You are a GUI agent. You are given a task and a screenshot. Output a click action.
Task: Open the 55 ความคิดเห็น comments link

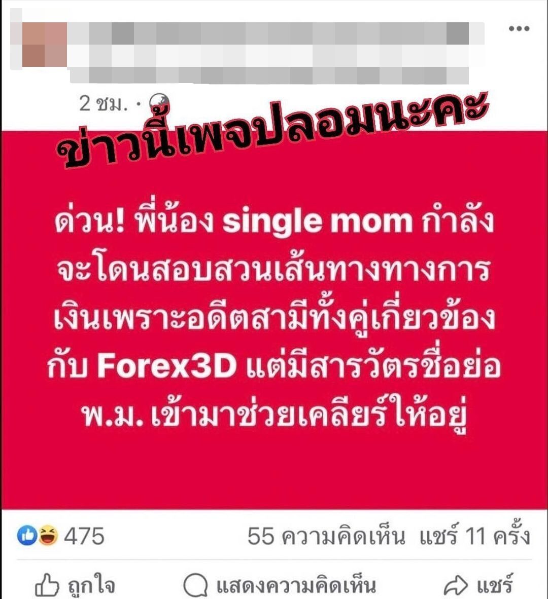click(x=326, y=536)
